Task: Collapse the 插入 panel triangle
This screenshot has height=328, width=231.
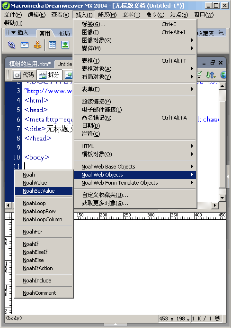Action: point(13,33)
